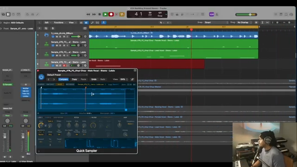Toggle the Catch playhead button
The image size is (297, 167).
(103, 23)
